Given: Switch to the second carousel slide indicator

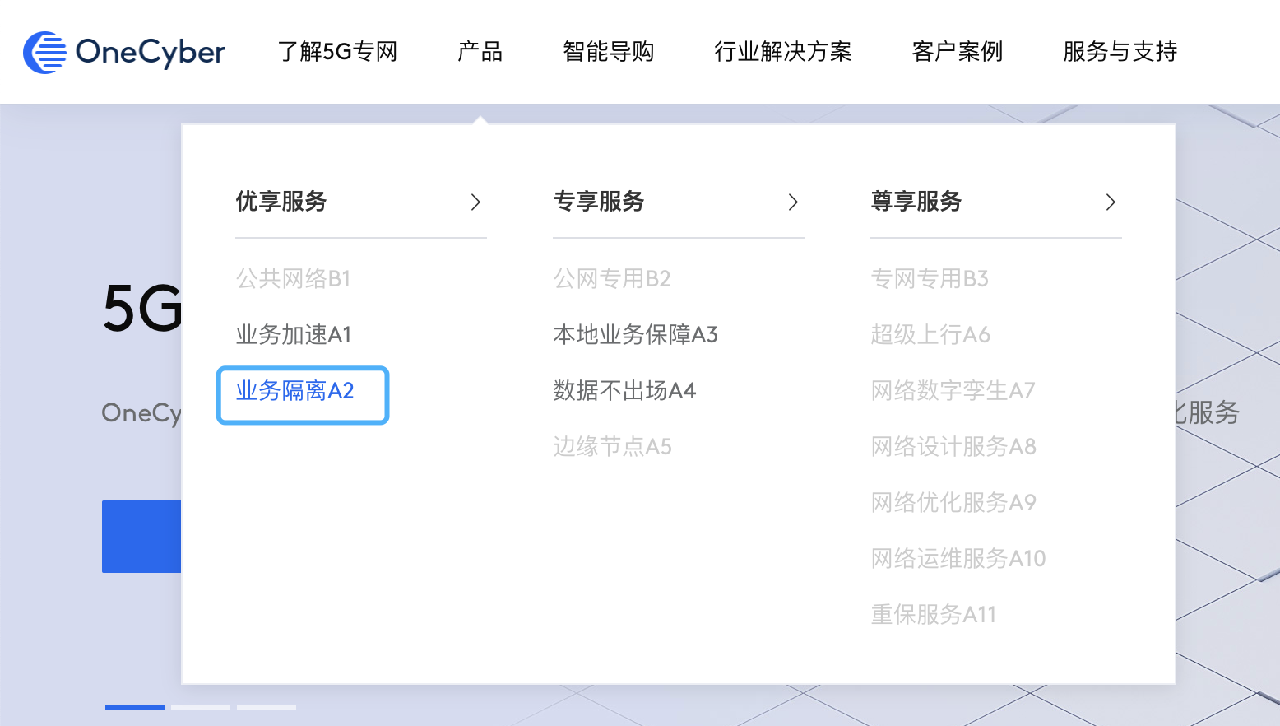Looking at the screenshot, I should click(201, 706).
